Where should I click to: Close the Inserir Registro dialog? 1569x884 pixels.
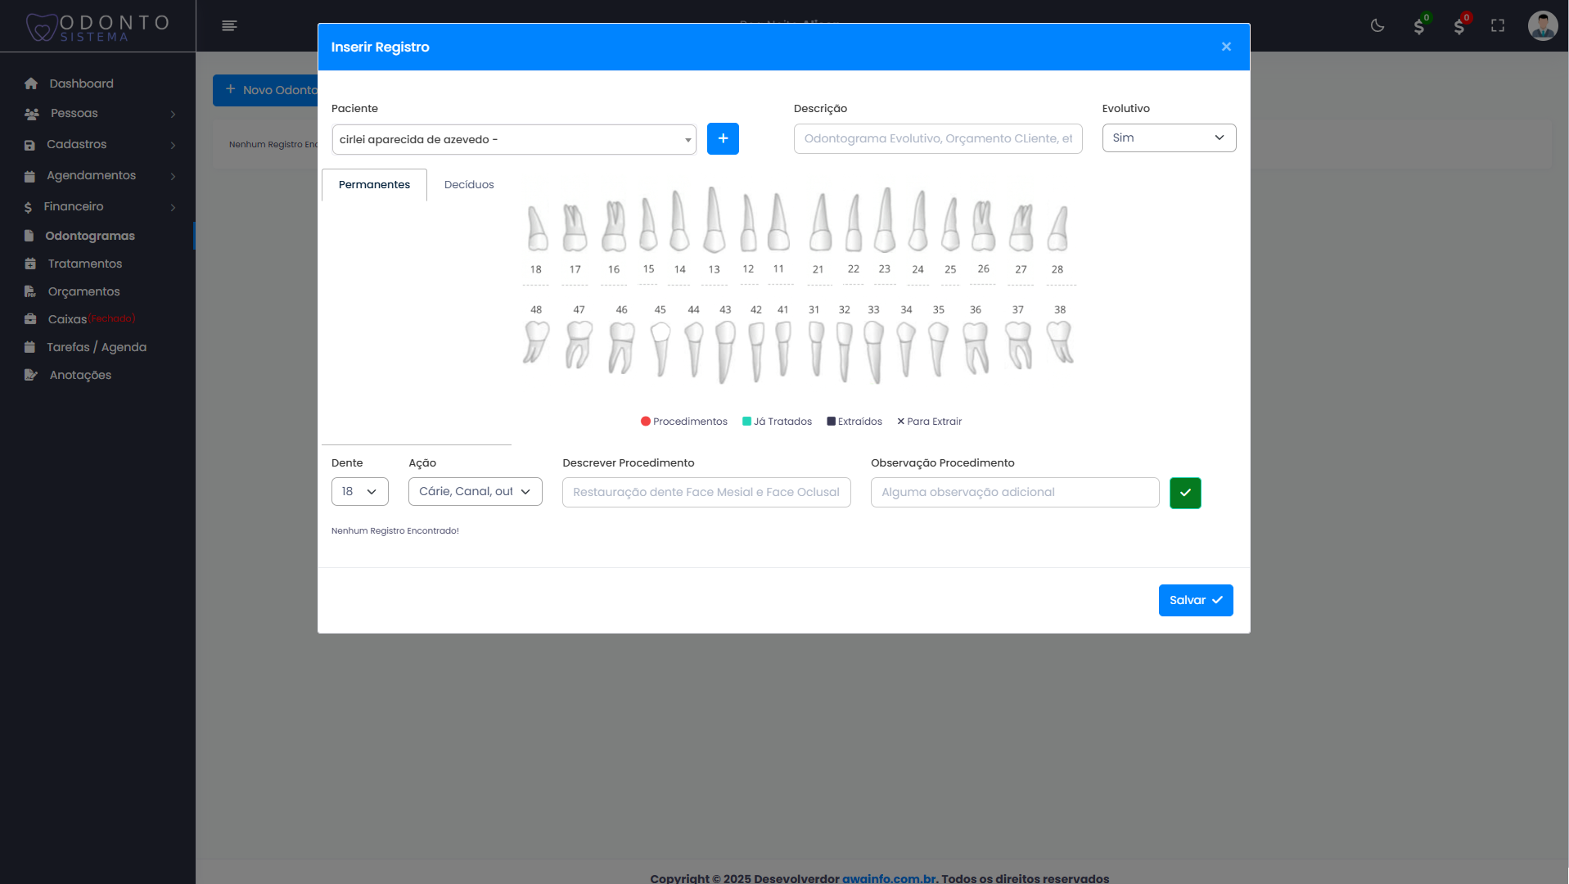click(1226, 47)
